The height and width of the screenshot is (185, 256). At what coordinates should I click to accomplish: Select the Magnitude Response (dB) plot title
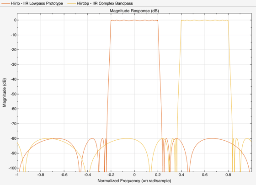point(134,11)
